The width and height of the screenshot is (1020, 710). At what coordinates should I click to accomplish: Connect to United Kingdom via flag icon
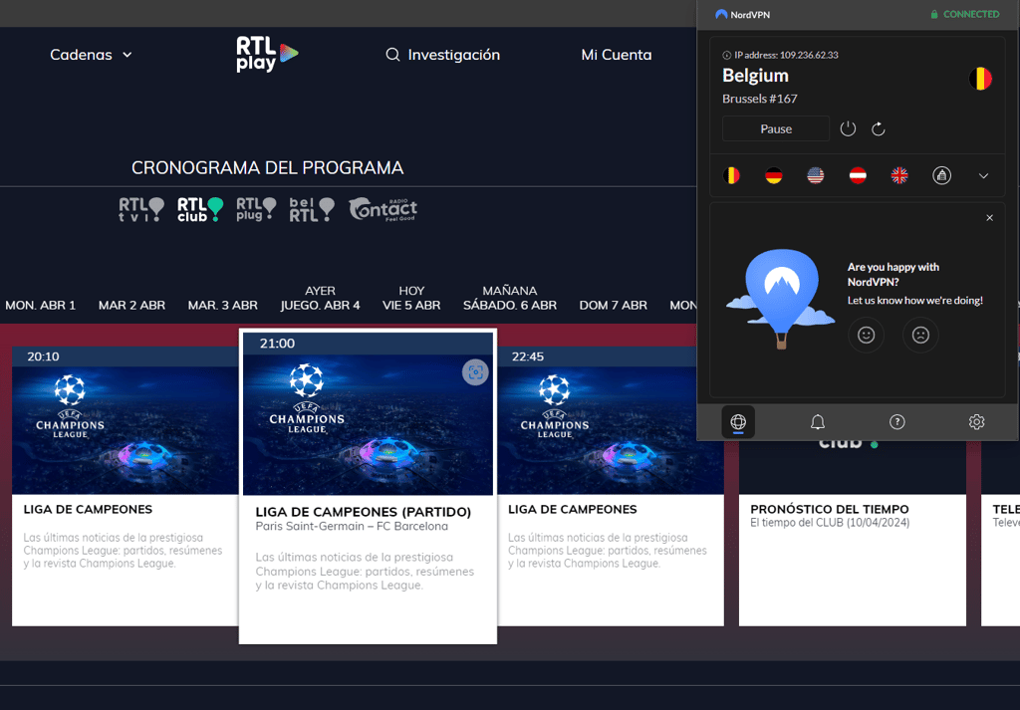click(899, 175)
